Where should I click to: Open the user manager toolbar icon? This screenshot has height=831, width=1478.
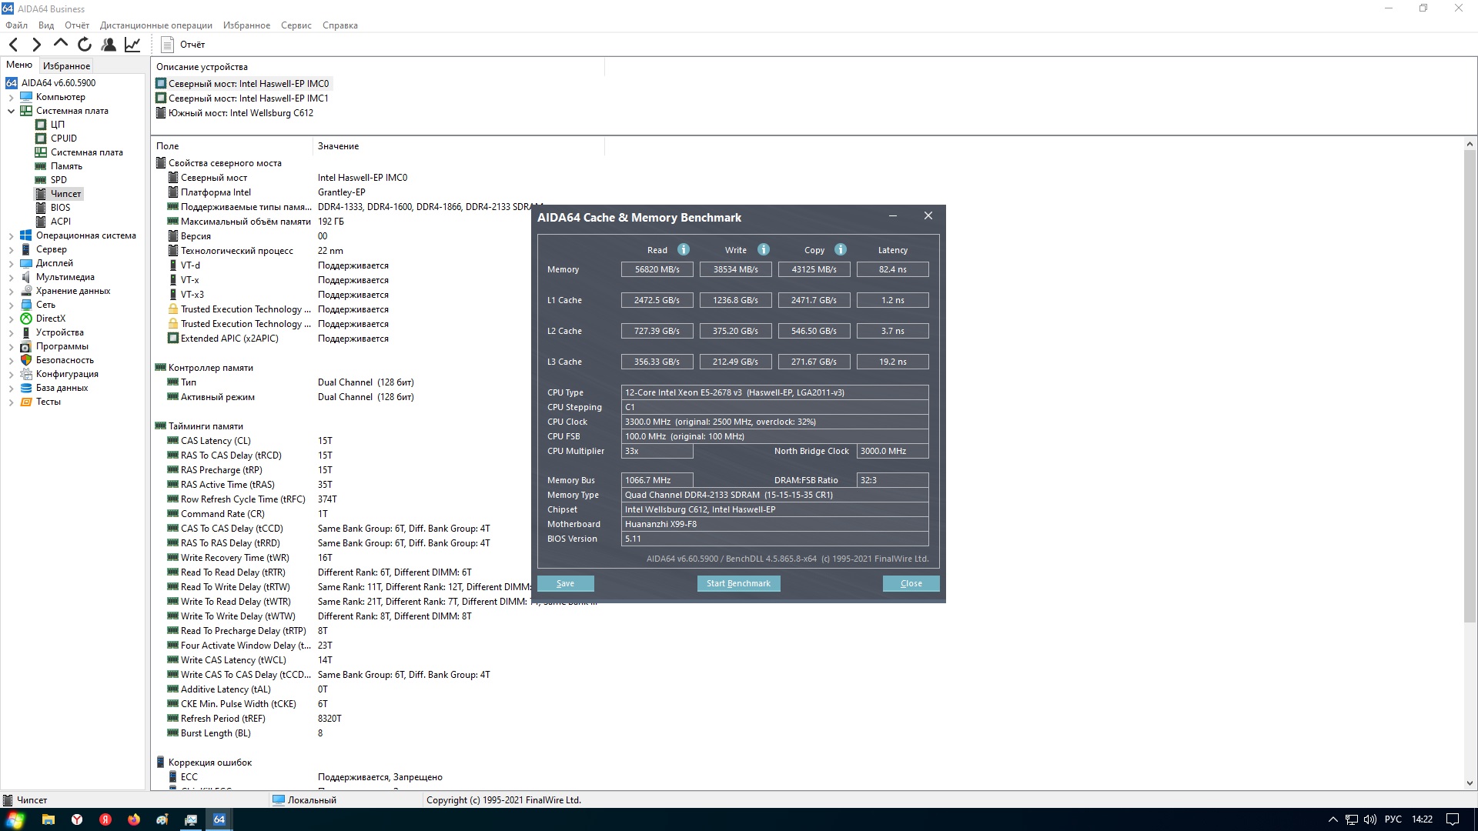pyautogui.click(x=109, y=45)
